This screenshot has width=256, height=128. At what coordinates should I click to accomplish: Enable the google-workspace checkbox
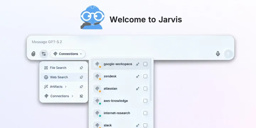145,64
